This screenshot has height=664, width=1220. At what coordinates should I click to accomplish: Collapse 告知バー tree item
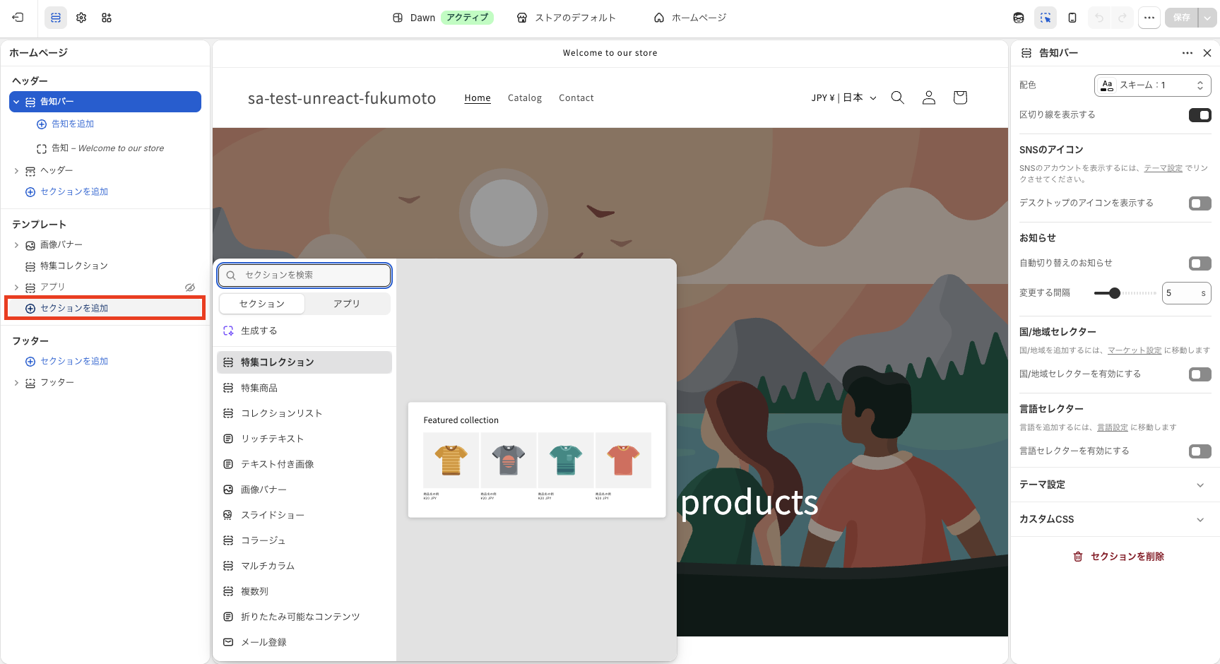tap(16, 102)
